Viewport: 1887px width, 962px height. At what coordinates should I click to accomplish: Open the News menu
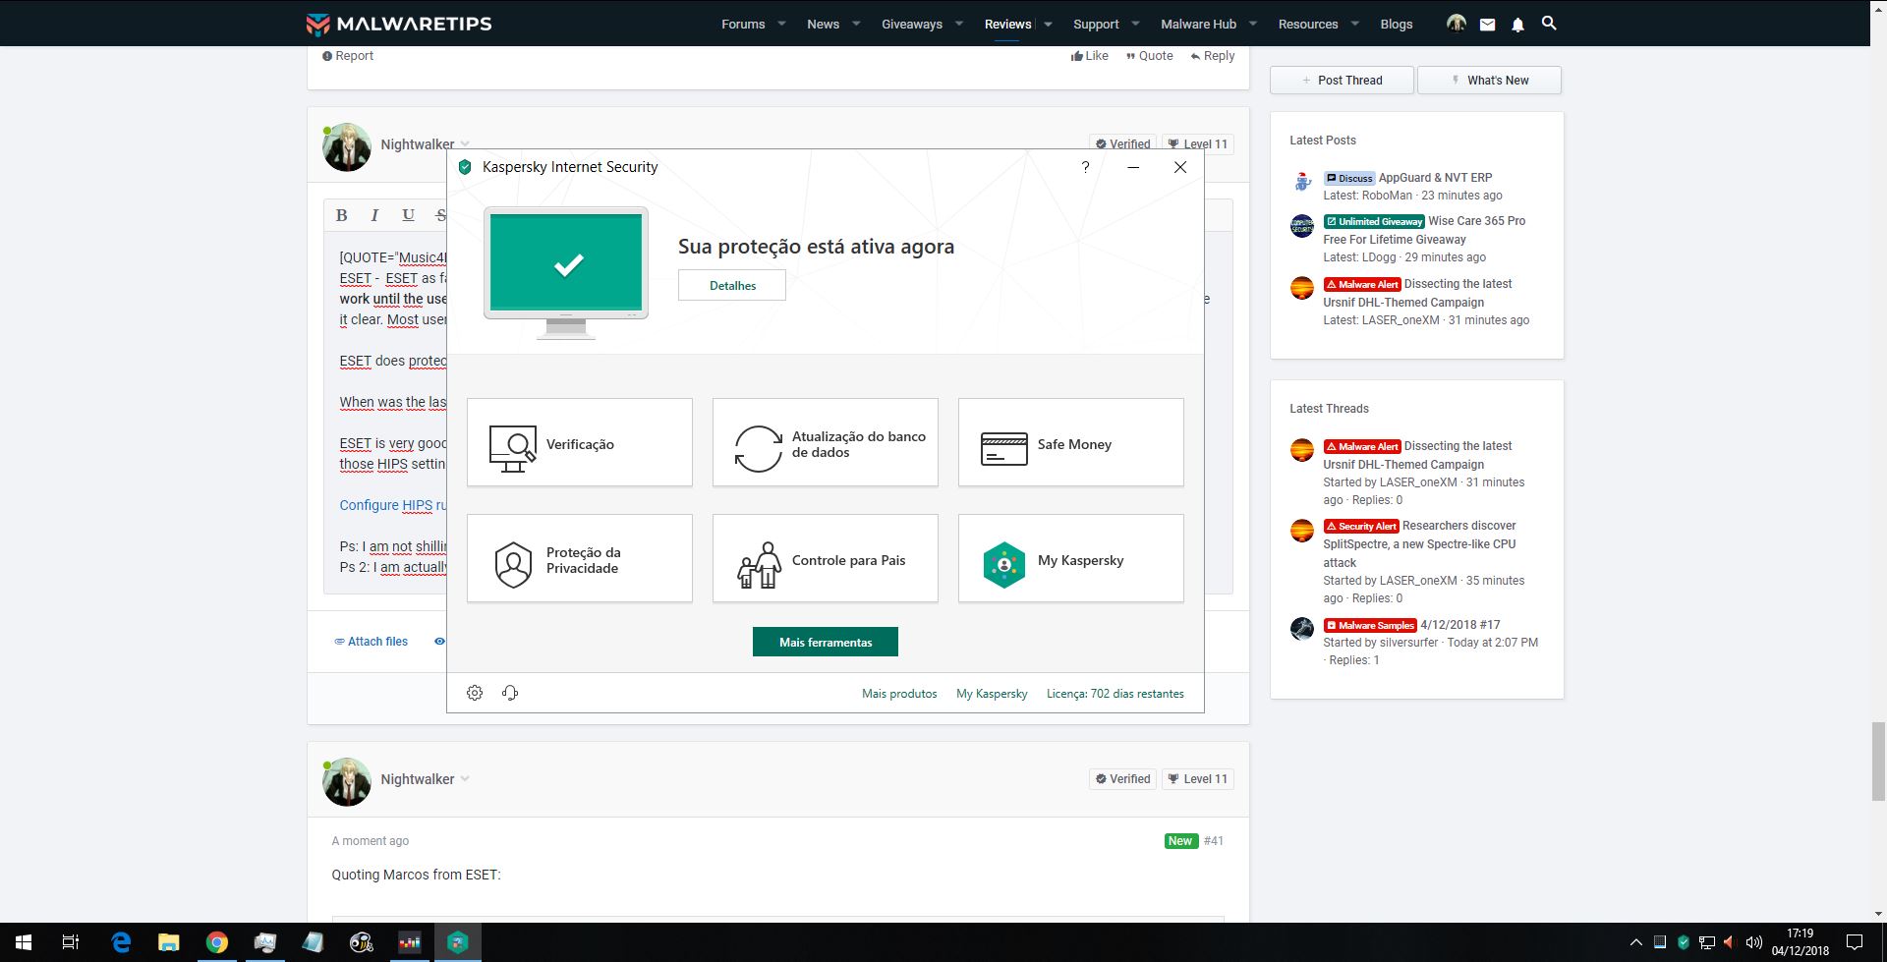point(824,24)
